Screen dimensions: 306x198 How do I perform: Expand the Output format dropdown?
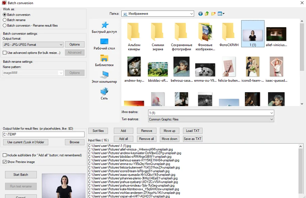61,45
